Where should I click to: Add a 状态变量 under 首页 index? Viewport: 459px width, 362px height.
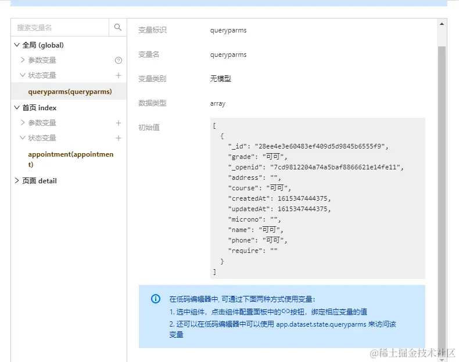119,138
